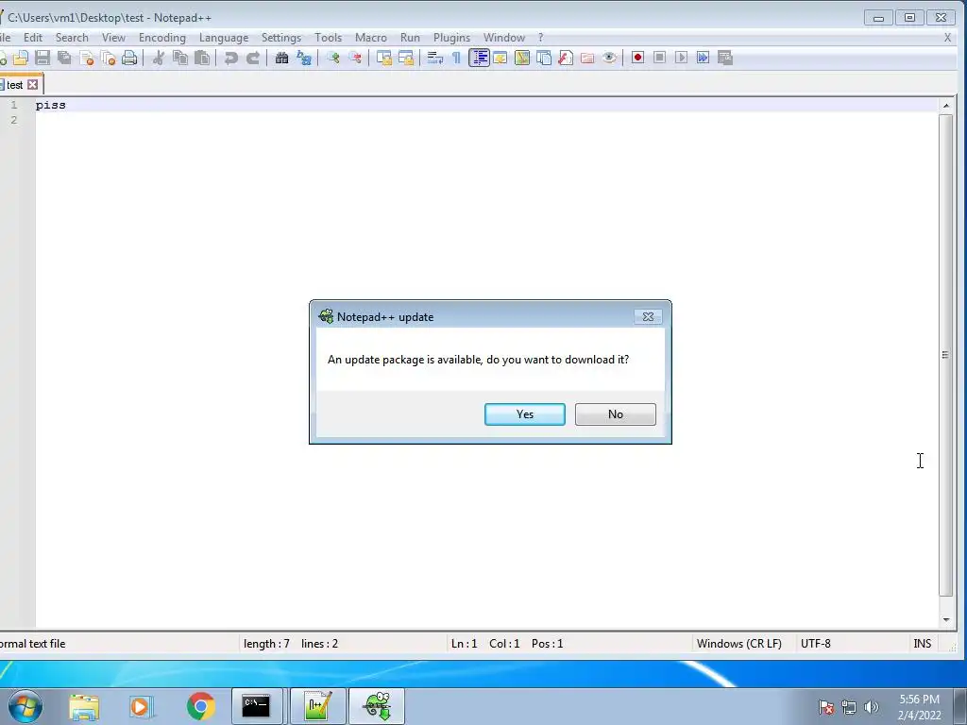Open the Macro menu
This screenshot has height=725, width=967.
pos(370,38)
